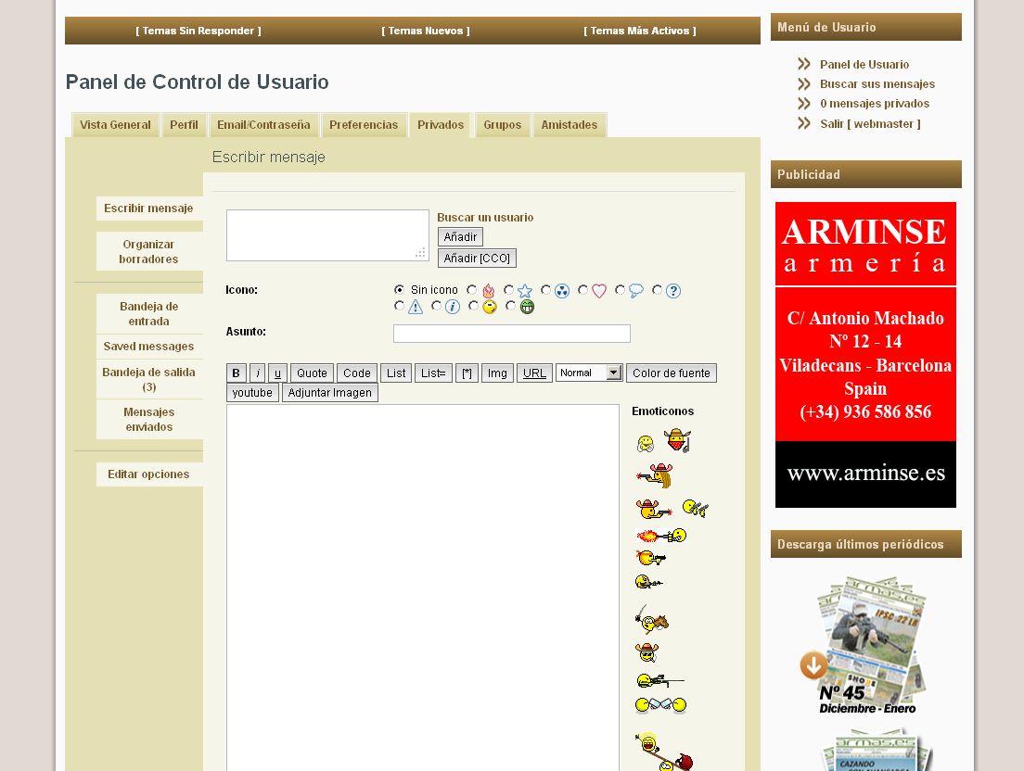Screen dimensions: 1024x771
Task: Insert the two smileys toasting glasses
Action: (660, 706)
